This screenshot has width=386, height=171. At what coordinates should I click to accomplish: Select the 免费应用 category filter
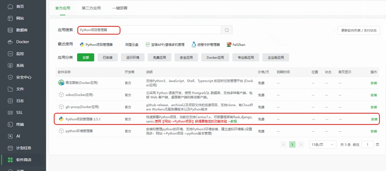pyautogui.click(x=160, y=57)
